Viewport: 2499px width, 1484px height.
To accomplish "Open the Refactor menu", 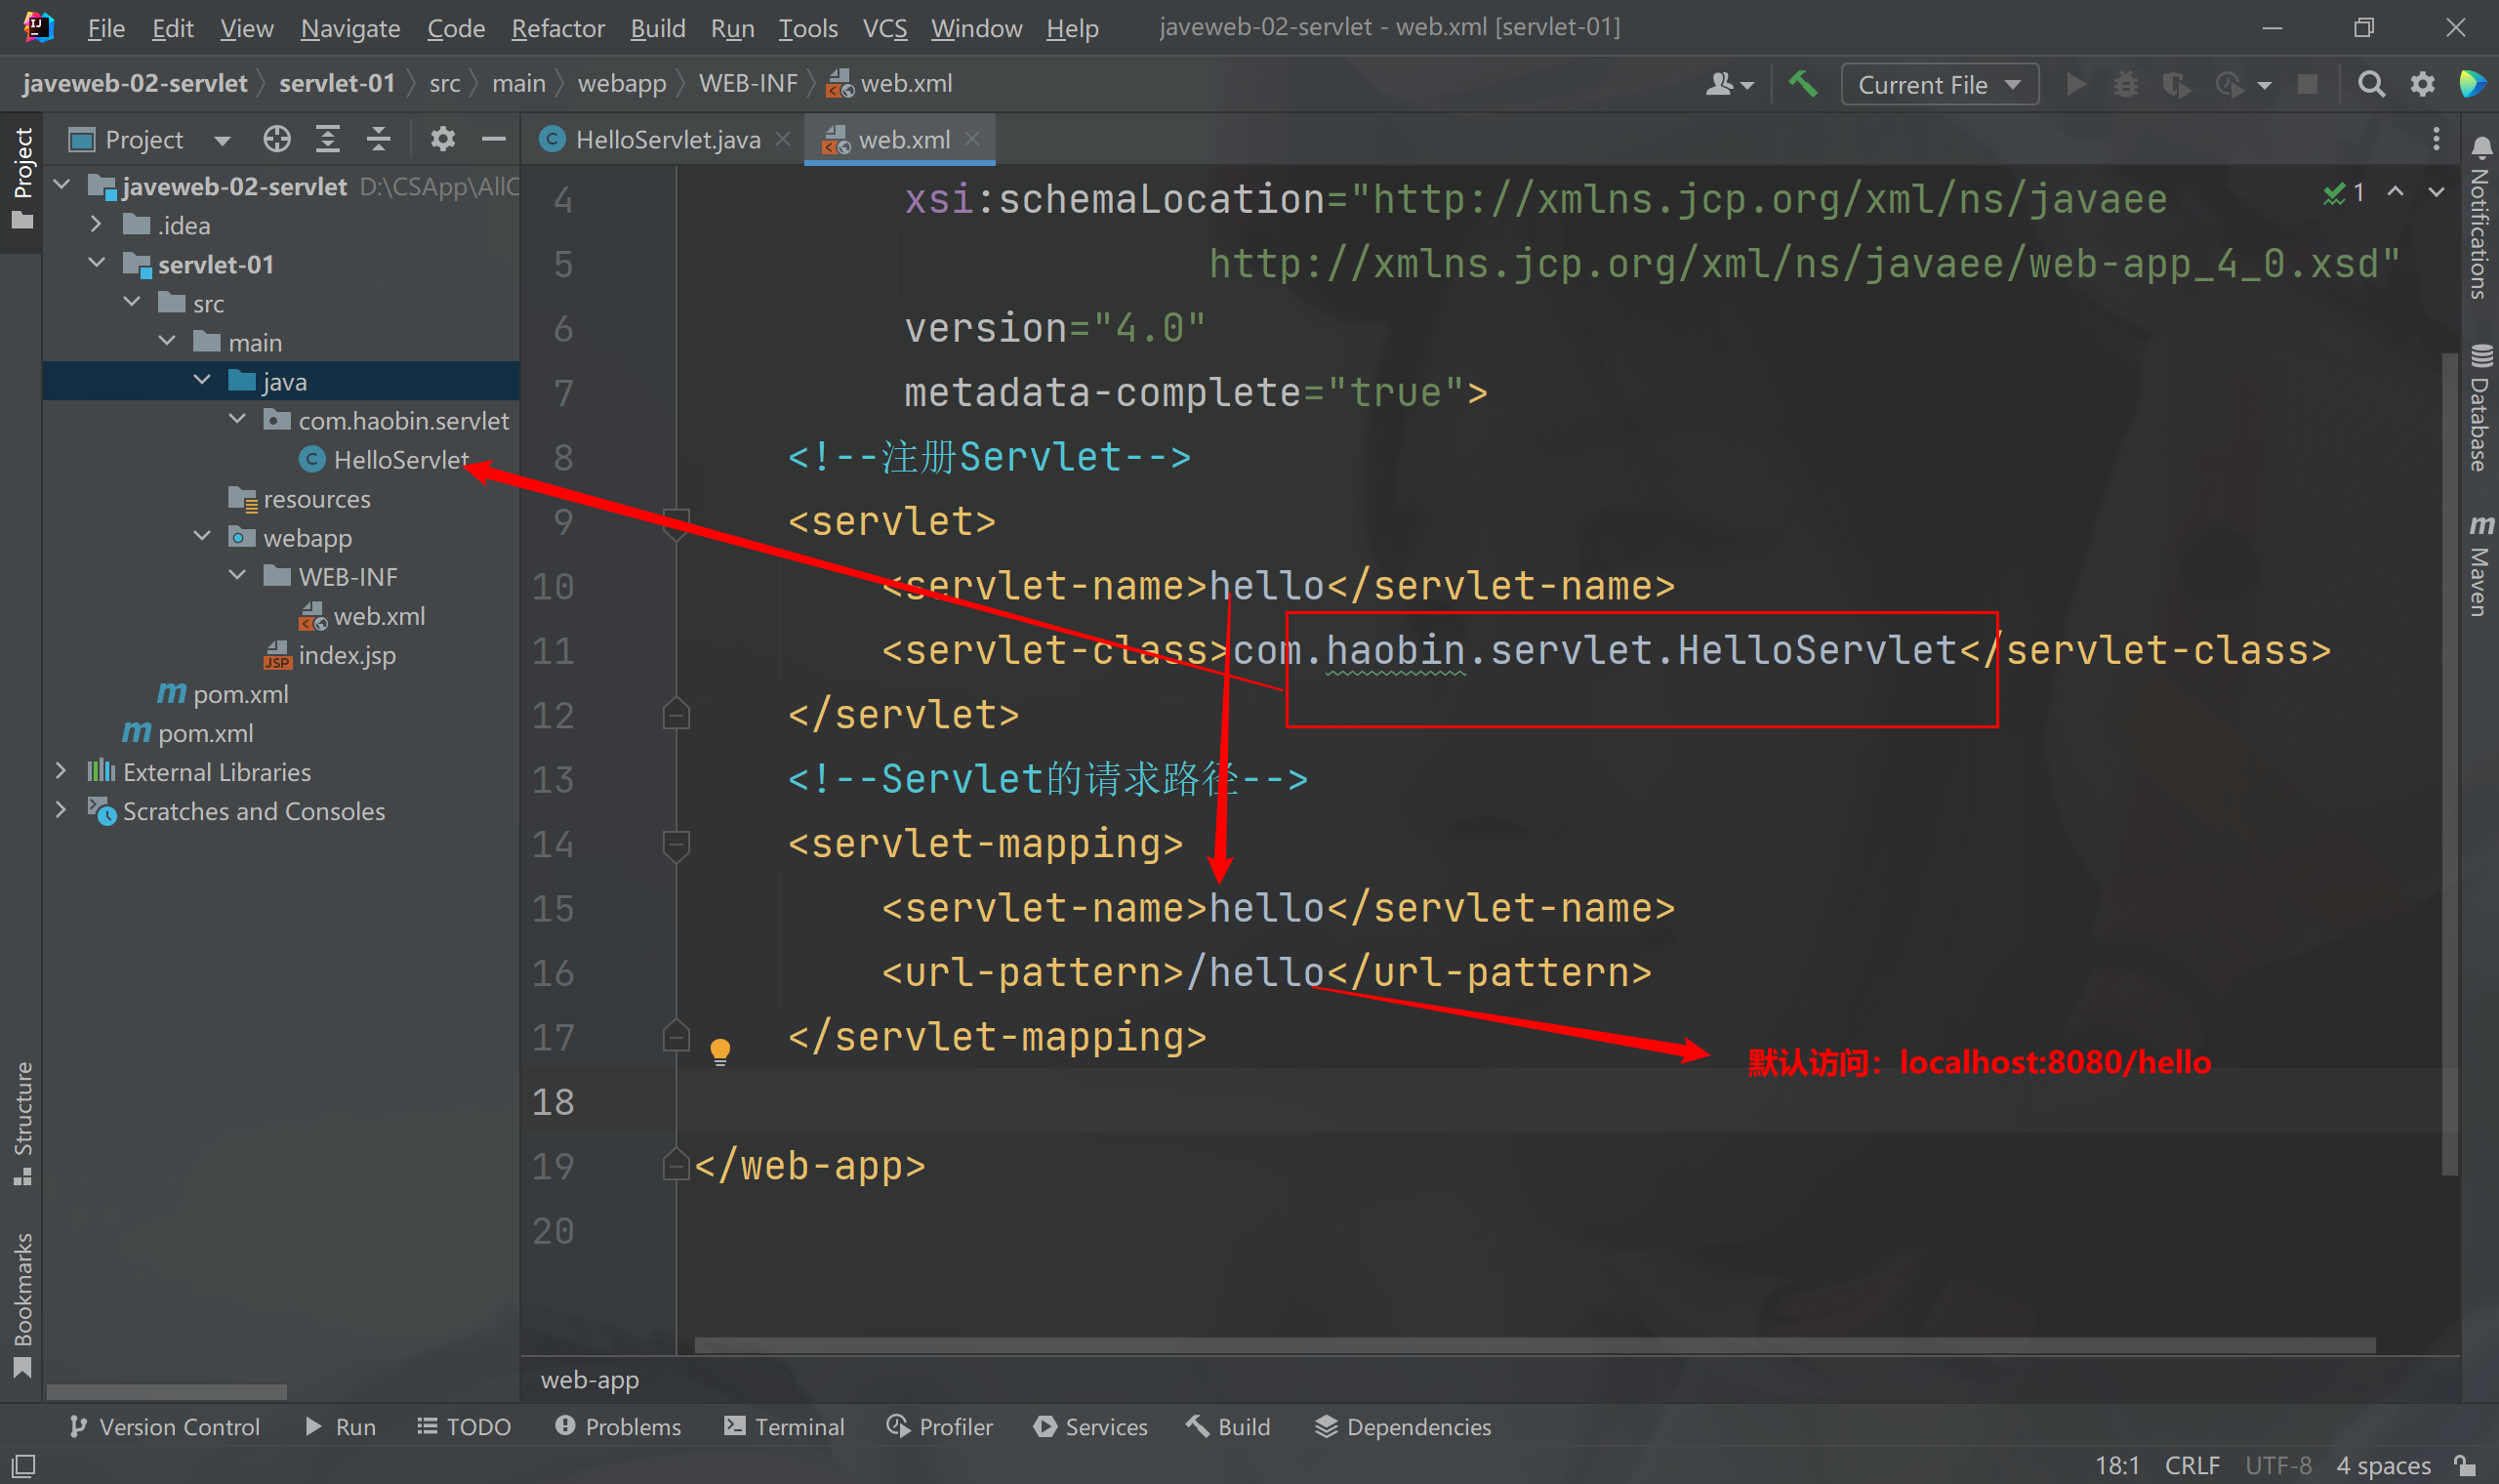I will point(556,28).
